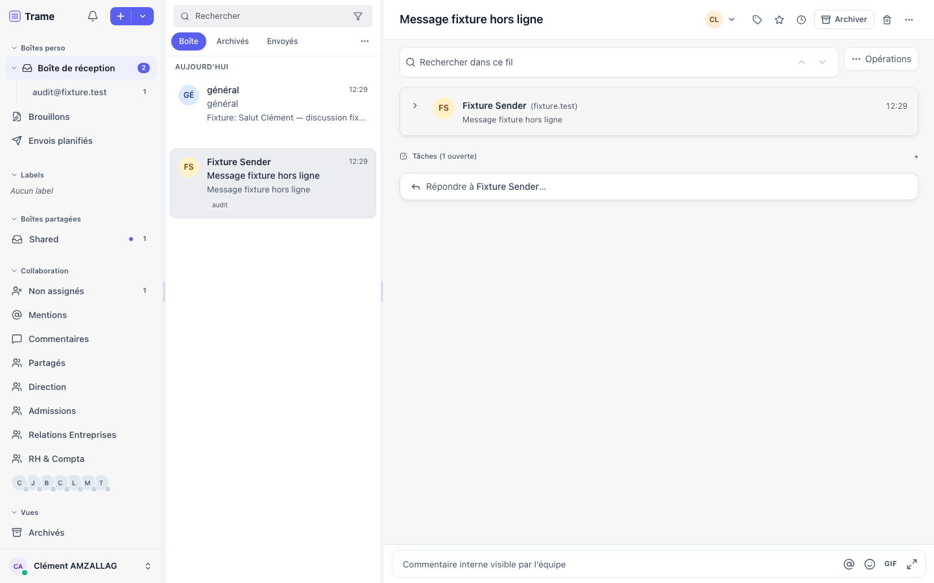The image size is (934, 583).
Task: Click the Rechercher dans ce fil field
Action: (x=619, y=62)
